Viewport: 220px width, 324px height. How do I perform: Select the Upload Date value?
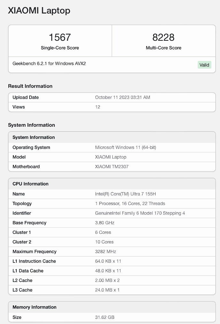tap(122, 98)
